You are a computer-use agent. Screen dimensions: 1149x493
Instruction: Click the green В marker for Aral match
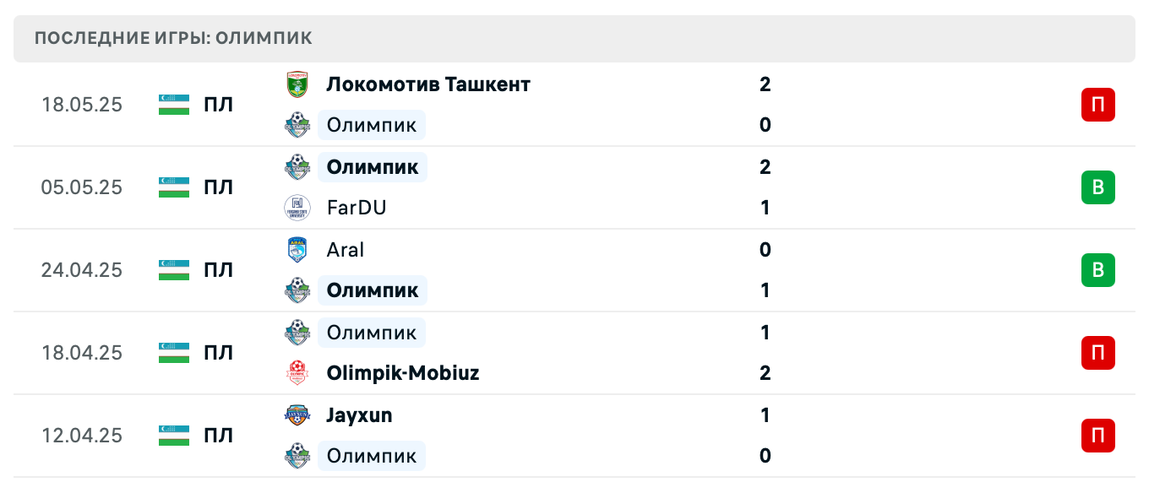[x=1097, y=270]
